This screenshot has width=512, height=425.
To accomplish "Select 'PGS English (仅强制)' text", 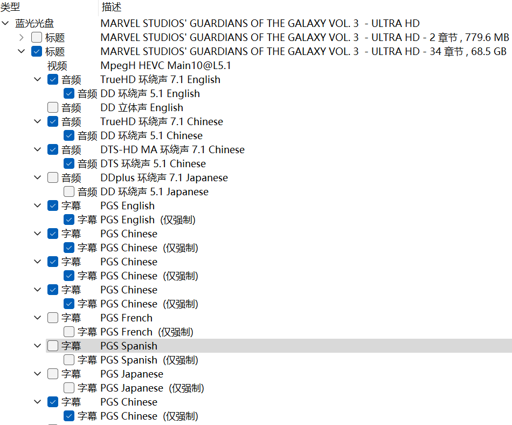I will [148, 220].
